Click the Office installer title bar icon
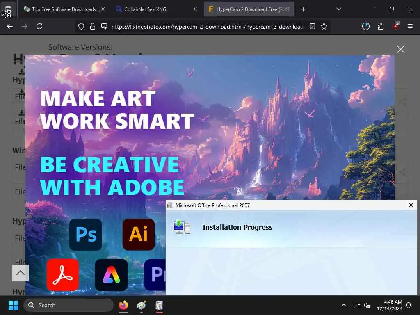Screen dimensions: 420x315 pos(170,205)
